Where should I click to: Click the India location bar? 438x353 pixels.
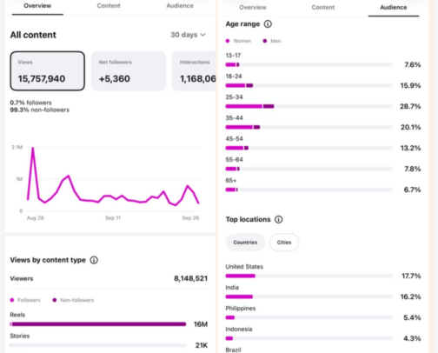pos(309,296)
